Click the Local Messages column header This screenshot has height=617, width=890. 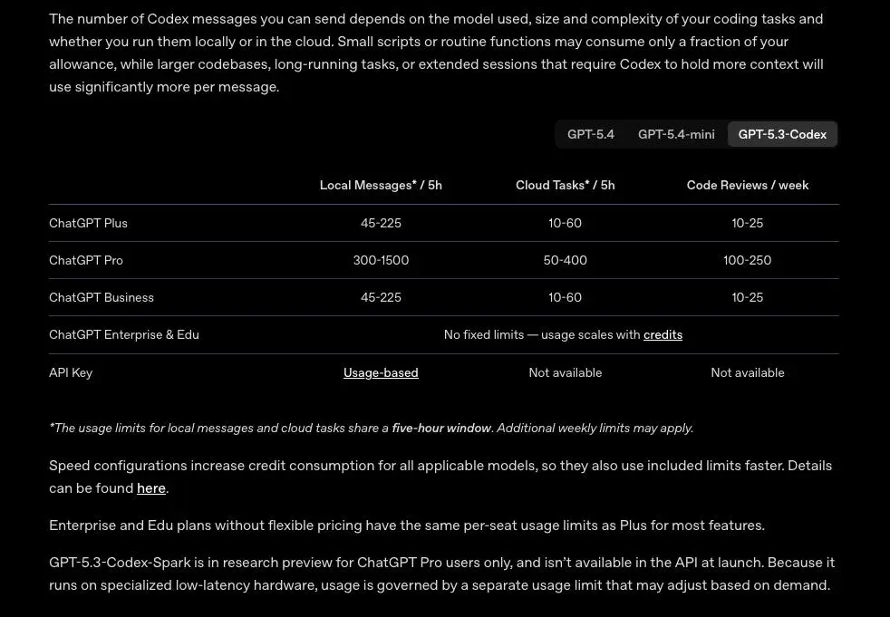tap(381, 185)
